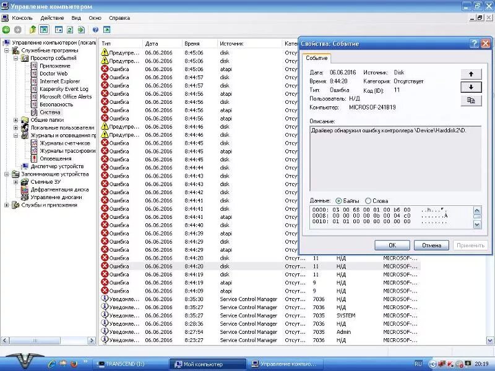Click event list scrollbar down arrow
Viewport: 495px width, 371px height.
point(490,341)
